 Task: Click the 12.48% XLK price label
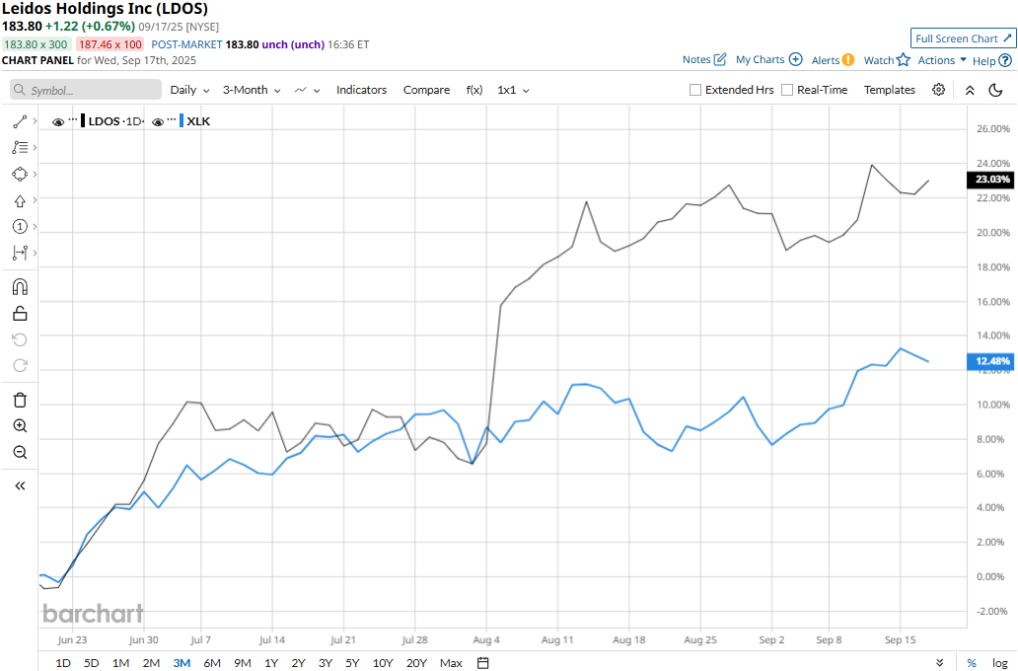990,361
